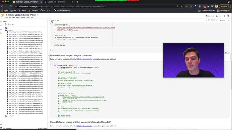Go back using browser back arrow
The height and width of the screenshot is (130, 232).
(x=2, y=6)
